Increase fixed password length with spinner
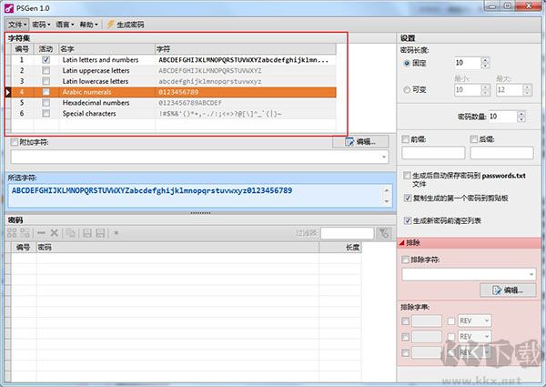The height and width of the screenshot is (387, 546). tap(485, 60)
